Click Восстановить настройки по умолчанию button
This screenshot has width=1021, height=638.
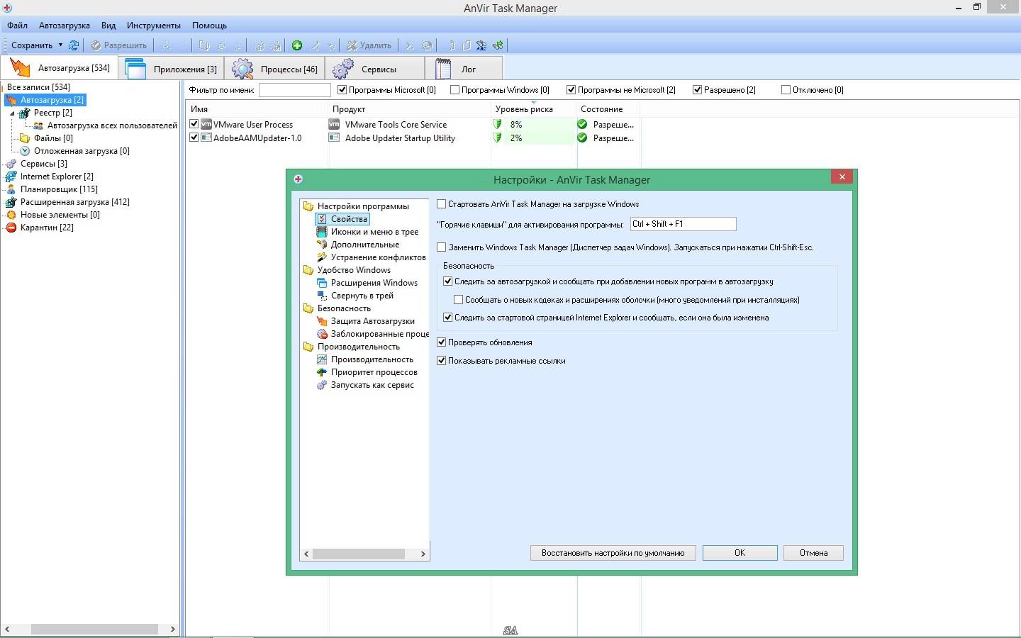click(x=613, y=553)
